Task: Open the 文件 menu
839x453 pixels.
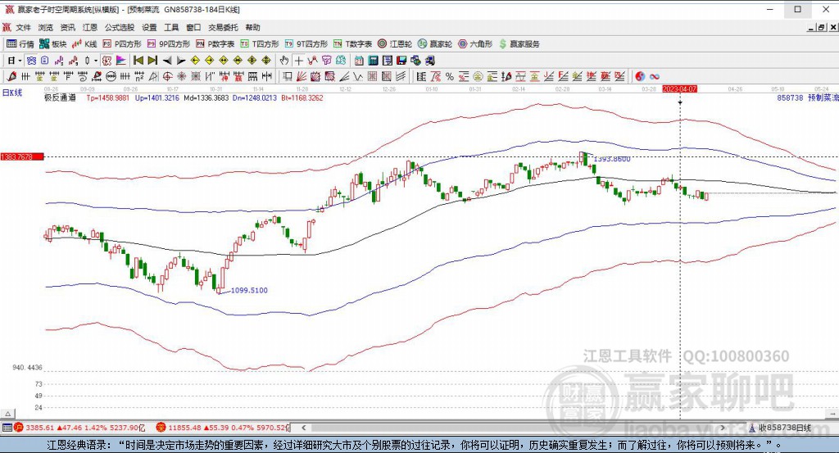Action: point(23,27)
